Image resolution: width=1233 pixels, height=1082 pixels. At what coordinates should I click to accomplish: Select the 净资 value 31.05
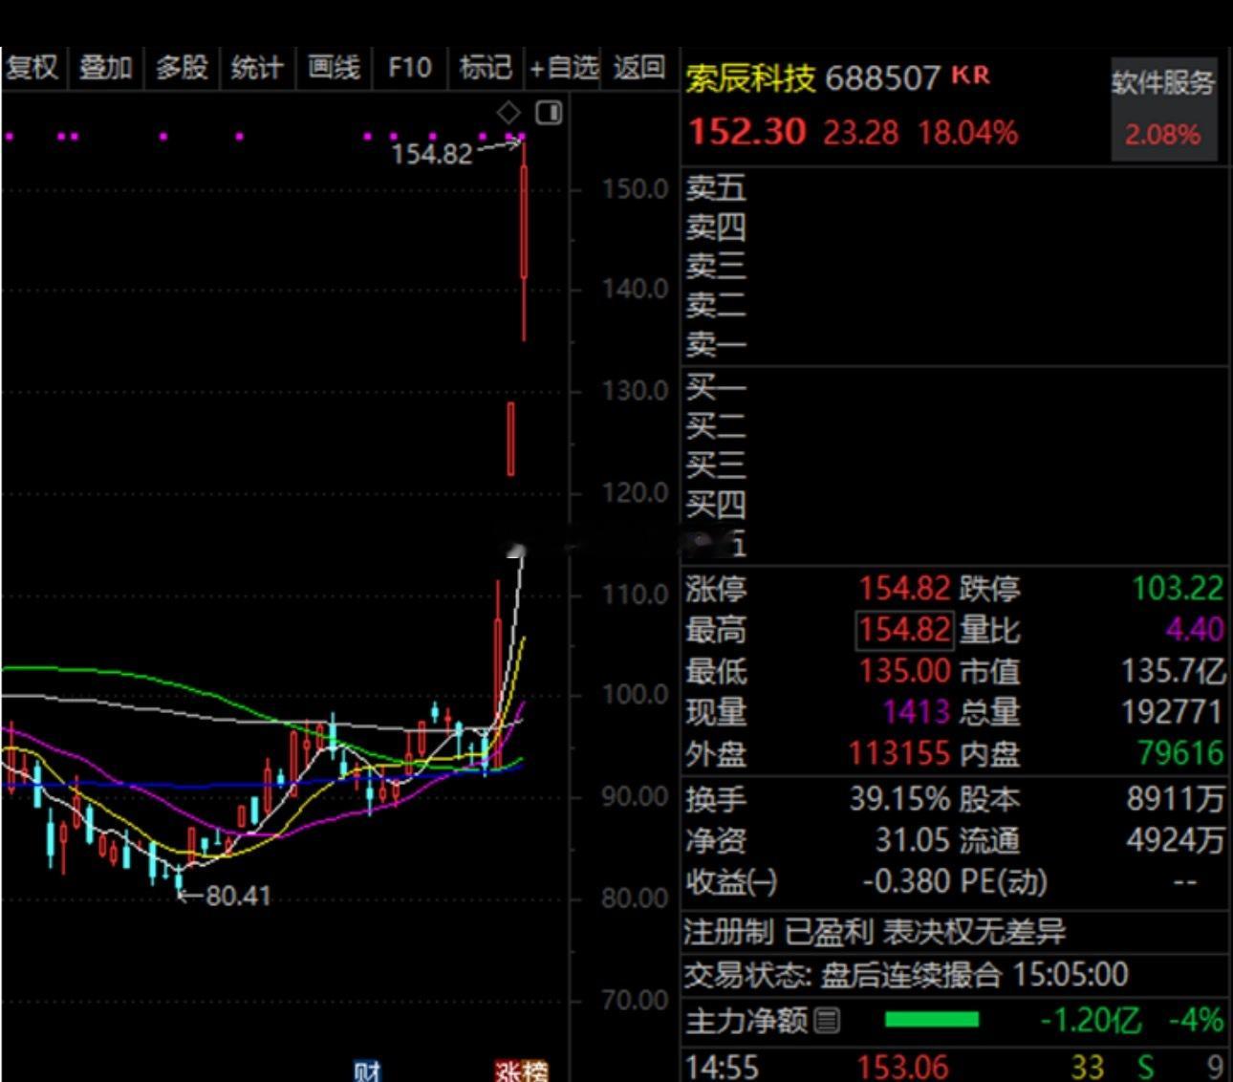pos(913,840)
